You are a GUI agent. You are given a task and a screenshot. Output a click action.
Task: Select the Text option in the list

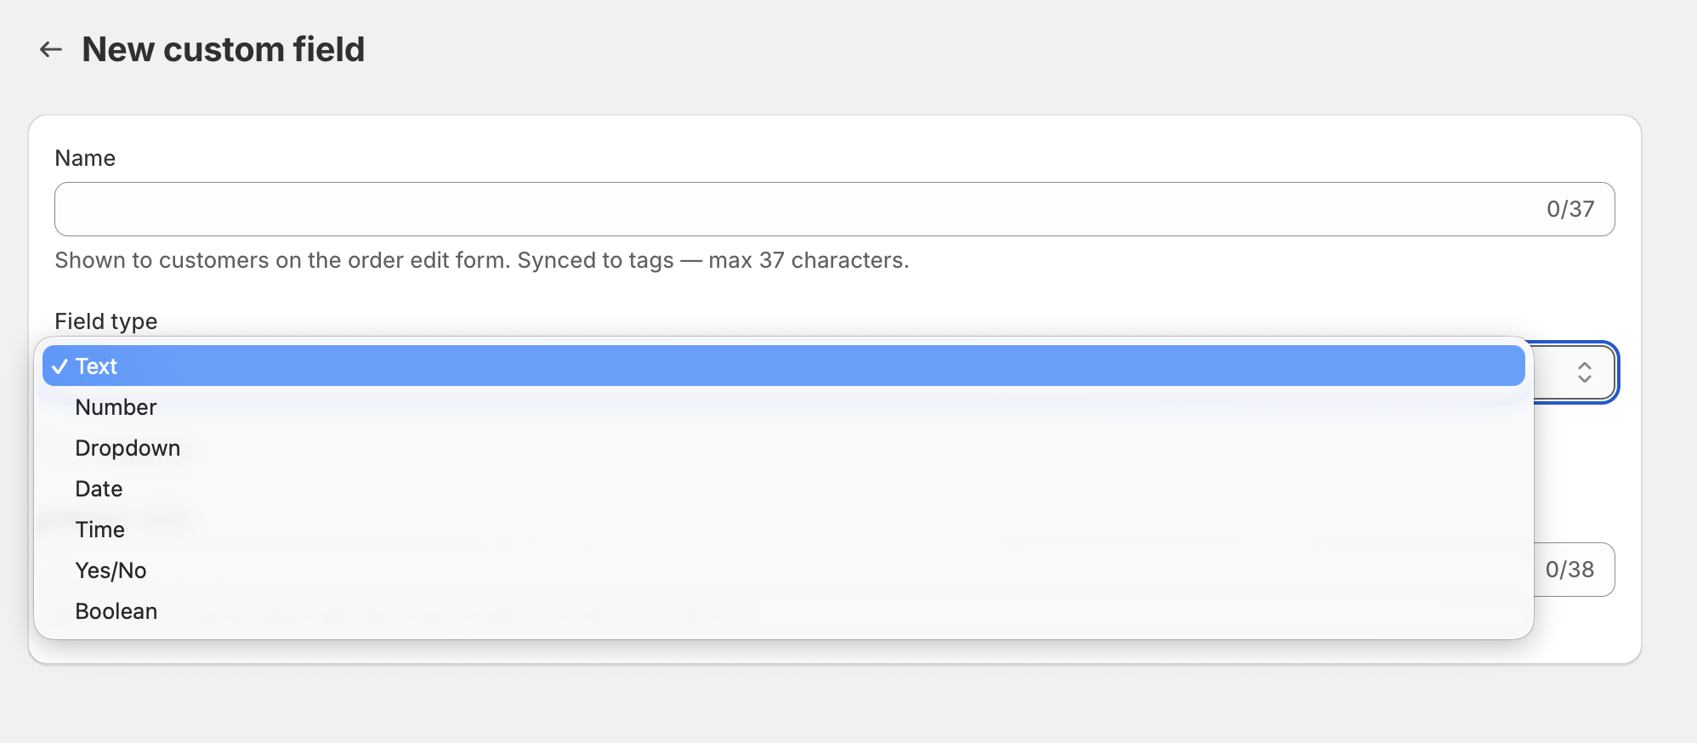pyautogui.click(x=783, y=366)
